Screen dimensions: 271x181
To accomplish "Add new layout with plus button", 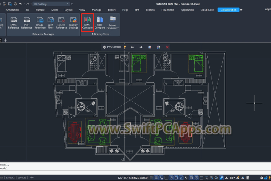I will (32, 178).
